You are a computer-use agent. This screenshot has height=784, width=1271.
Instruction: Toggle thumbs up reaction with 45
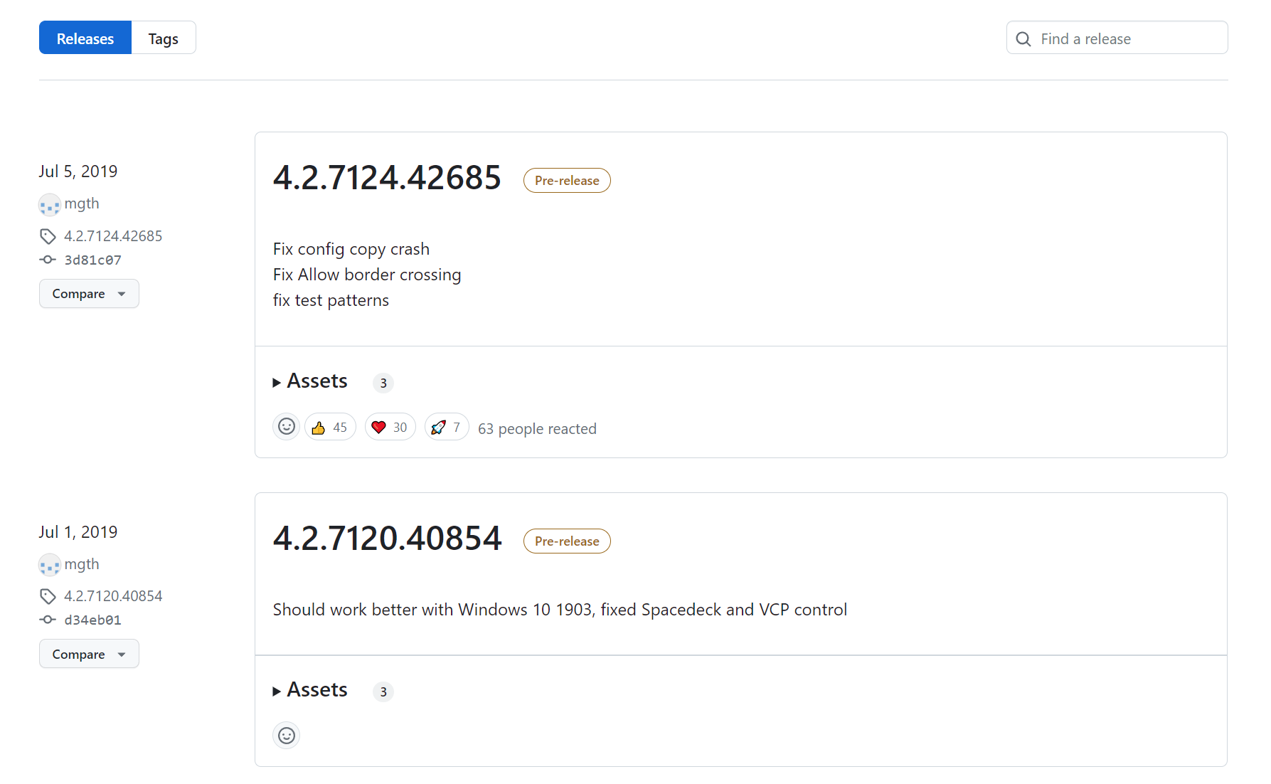[330, 427]
